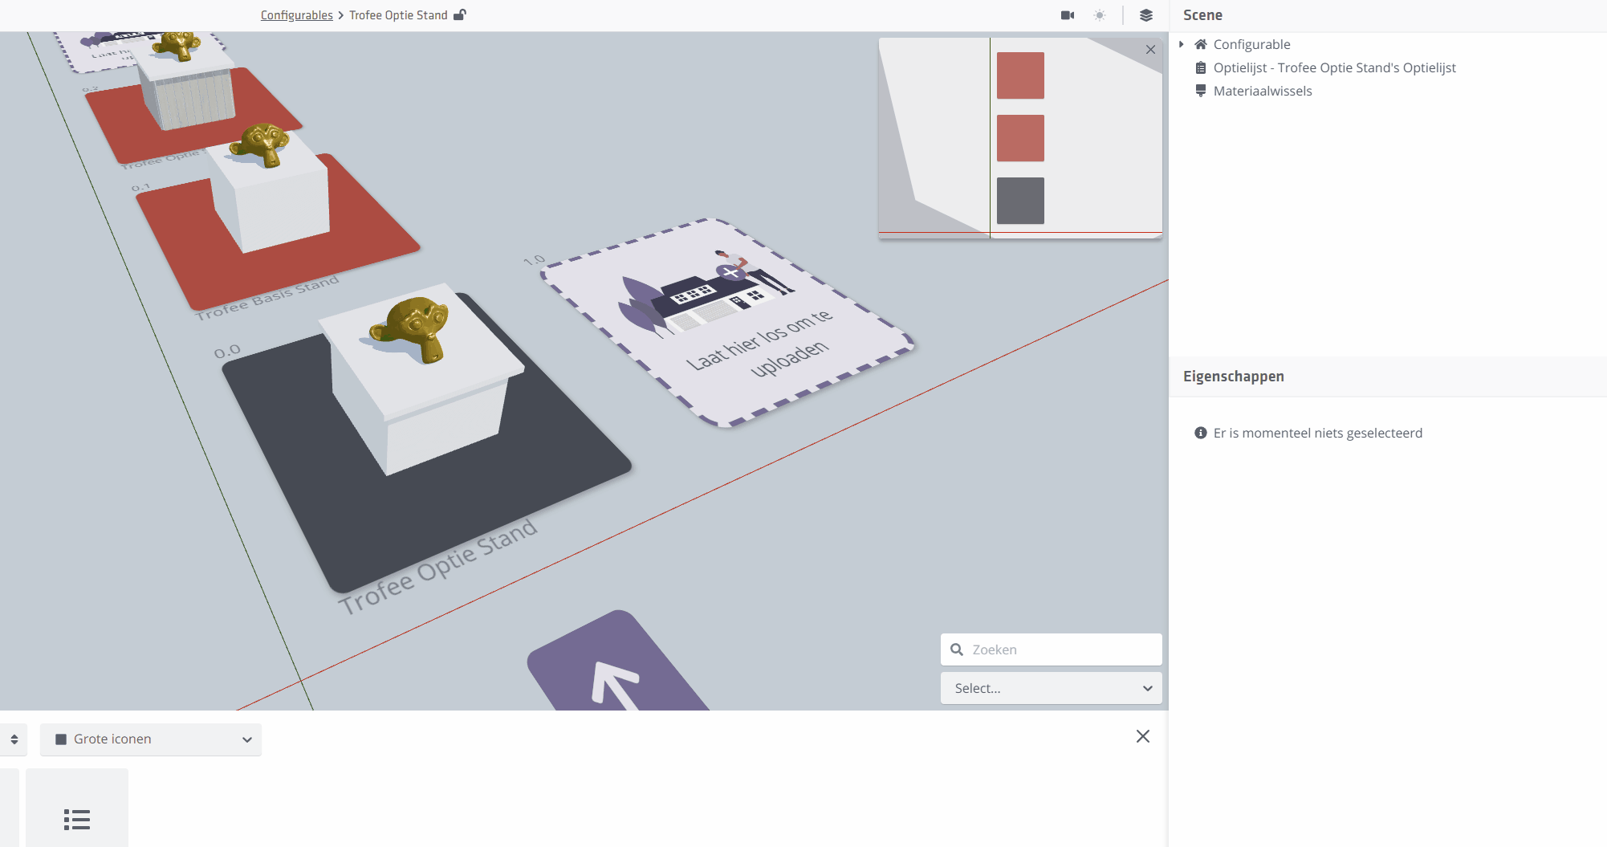Select the Optielijst clipboard icon
This screenshot has width=1607, height=847.
(x=1201, y=68)
